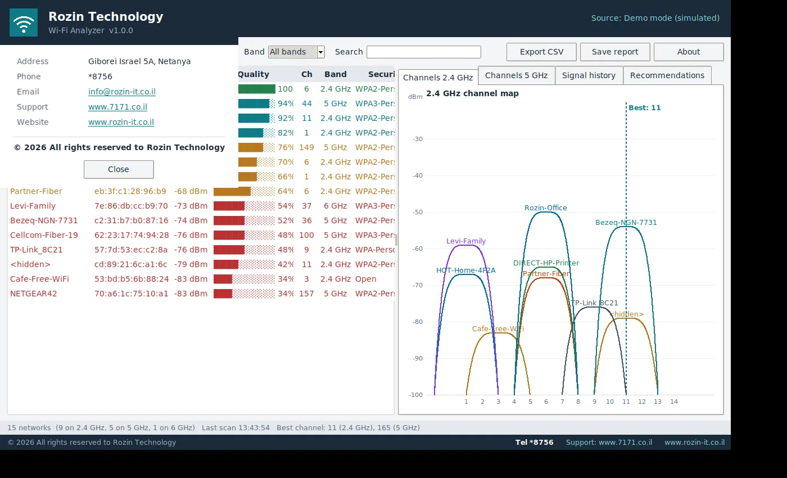Screen dimensions: 787x478
Task: Select the Cellcom-Fiber-19 network row
Action: tap(201, 235)
